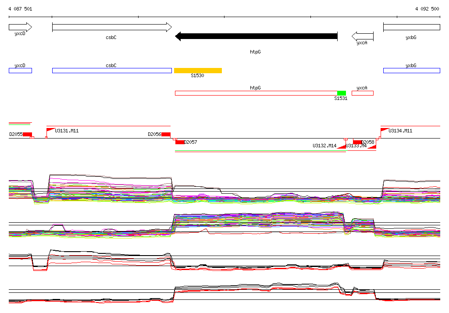Click the start coordinate 4 087 501
This screenshot has height=313, width=449.
pos(20,9)
